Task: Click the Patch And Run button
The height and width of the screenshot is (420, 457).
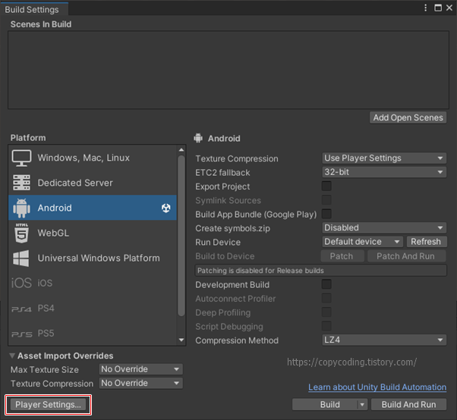Action: point(407,256)
